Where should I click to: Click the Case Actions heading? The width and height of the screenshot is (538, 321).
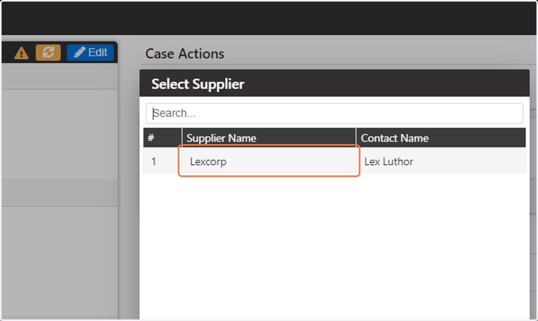(185, 54)
